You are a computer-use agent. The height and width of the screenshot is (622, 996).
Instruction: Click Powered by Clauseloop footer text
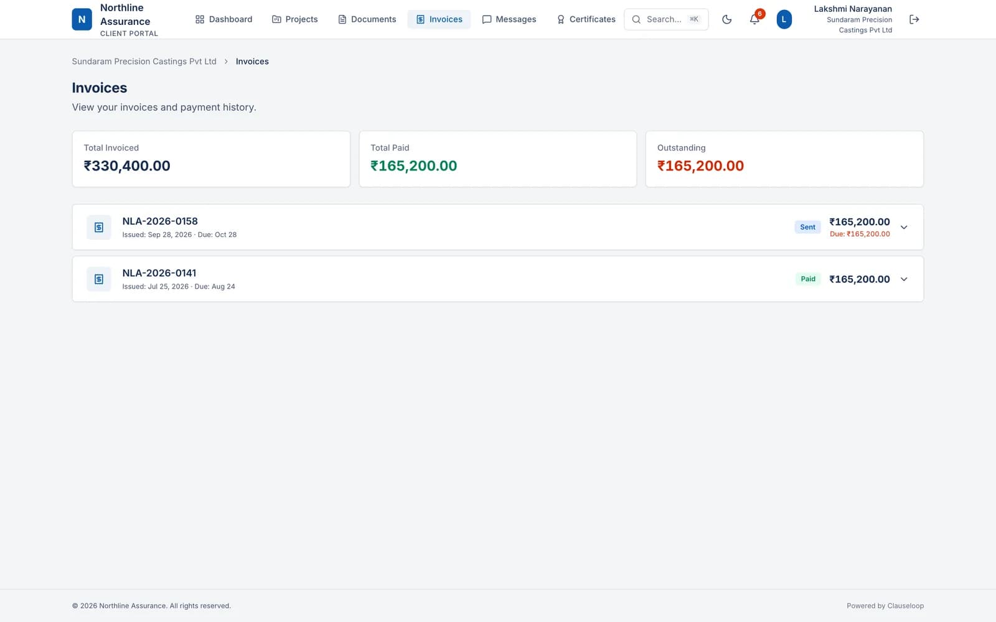tap(885, 606)
